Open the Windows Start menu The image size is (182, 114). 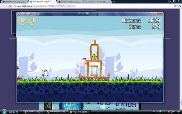[4, 112]
